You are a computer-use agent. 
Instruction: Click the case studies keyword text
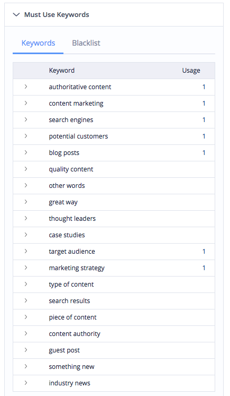tap(67, 235)
